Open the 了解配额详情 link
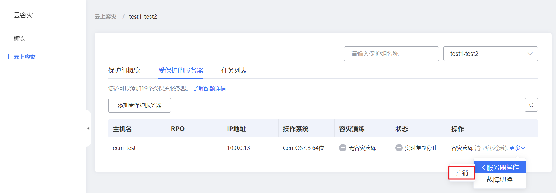The image size is (556, 193). pos(209,89)
